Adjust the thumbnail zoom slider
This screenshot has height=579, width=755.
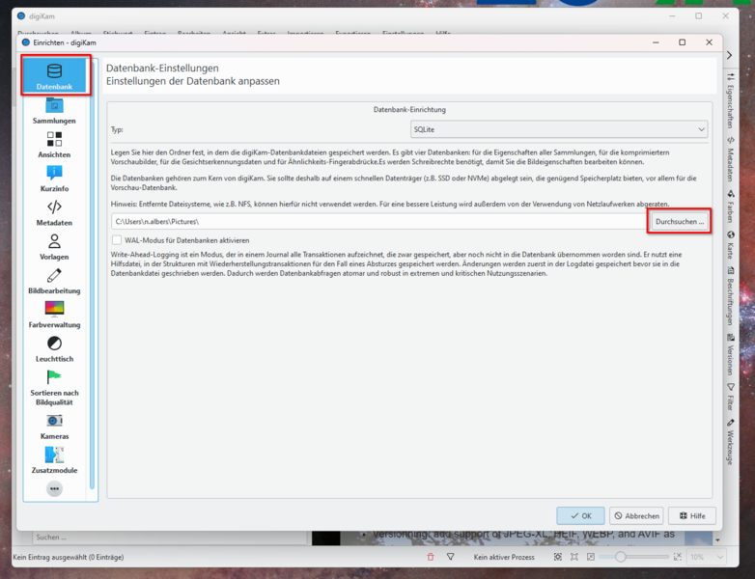[634, 557]
